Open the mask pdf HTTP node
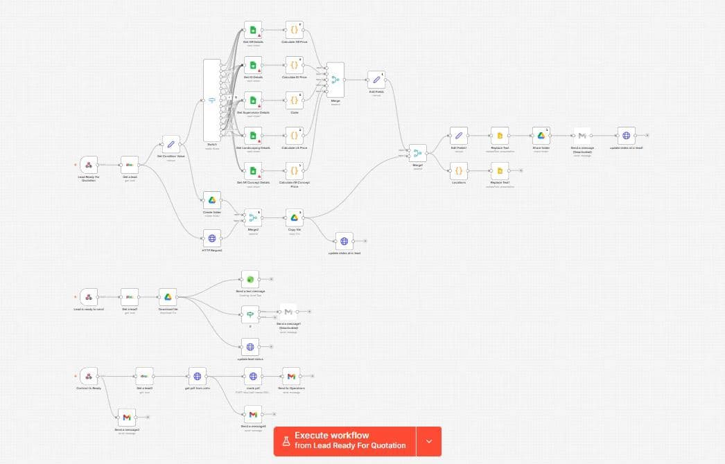The height and width of the screenshot is (464, 725). point(253,376)
